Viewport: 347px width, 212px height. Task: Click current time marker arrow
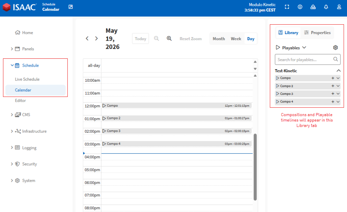pyautogui.click(x=84, y=153)
